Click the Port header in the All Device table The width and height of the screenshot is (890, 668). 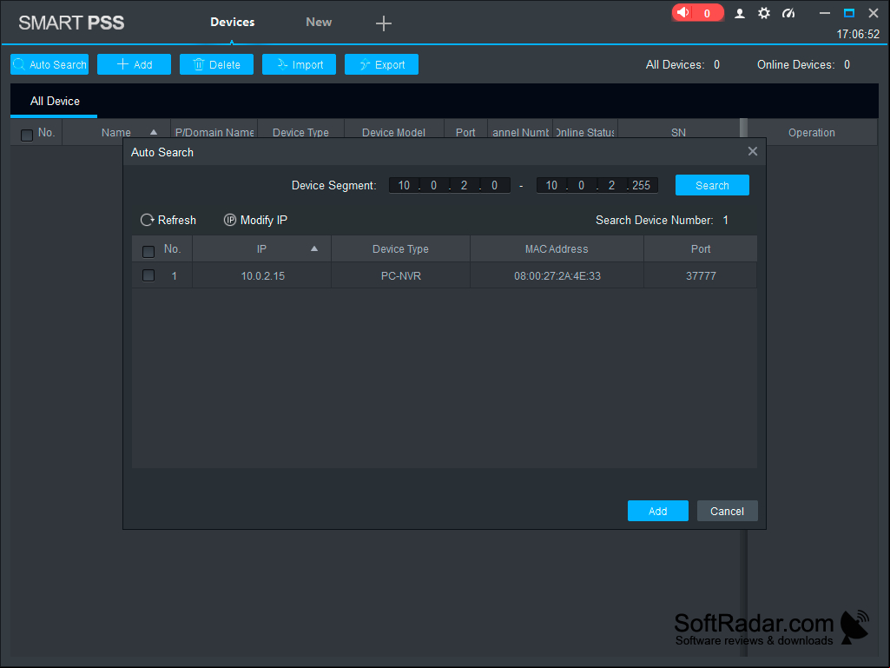[x=465, y=132]
